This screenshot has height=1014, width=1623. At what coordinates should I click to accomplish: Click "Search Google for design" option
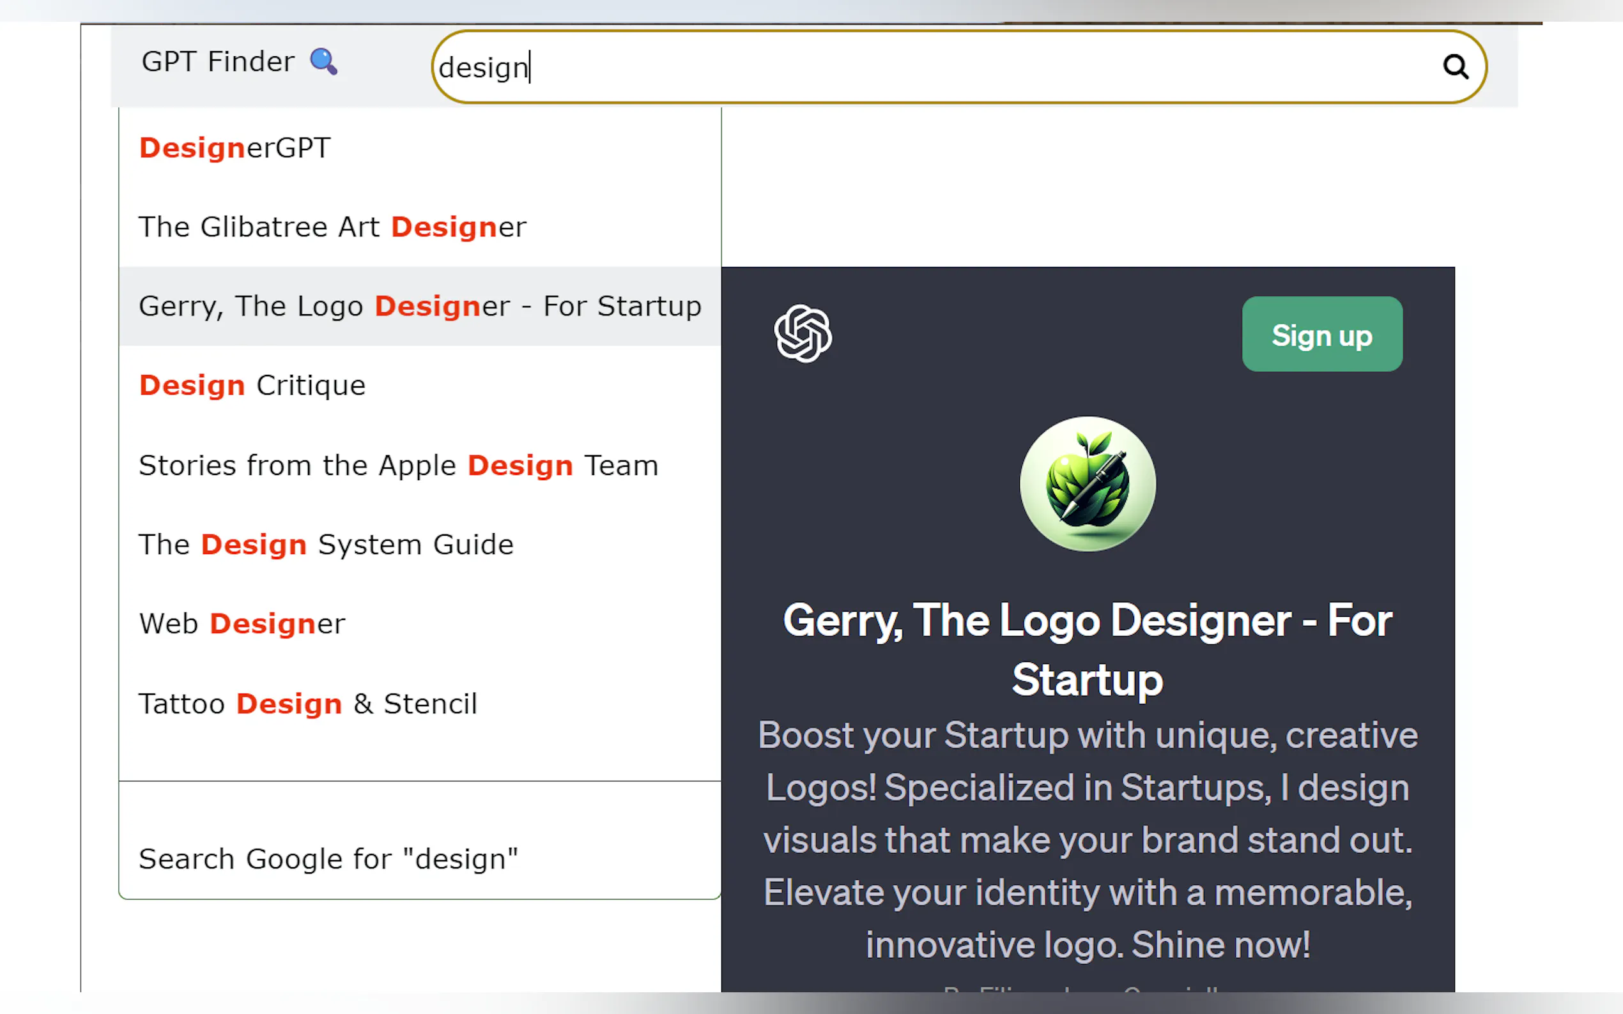pyautogui.click(x=420, y=859)
